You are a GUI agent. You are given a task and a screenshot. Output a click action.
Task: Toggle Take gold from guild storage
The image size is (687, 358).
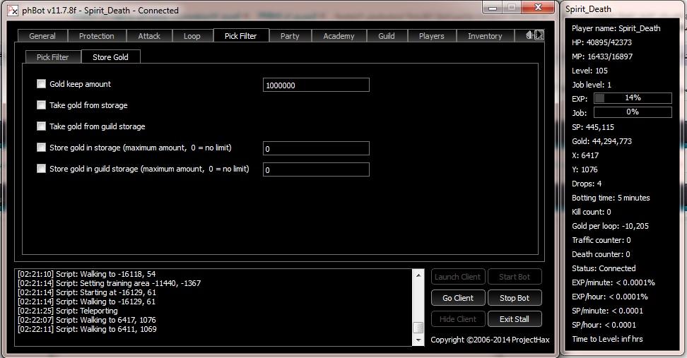coord(41,126)
